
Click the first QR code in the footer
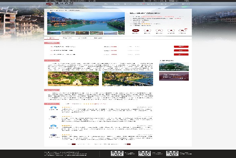117,153
